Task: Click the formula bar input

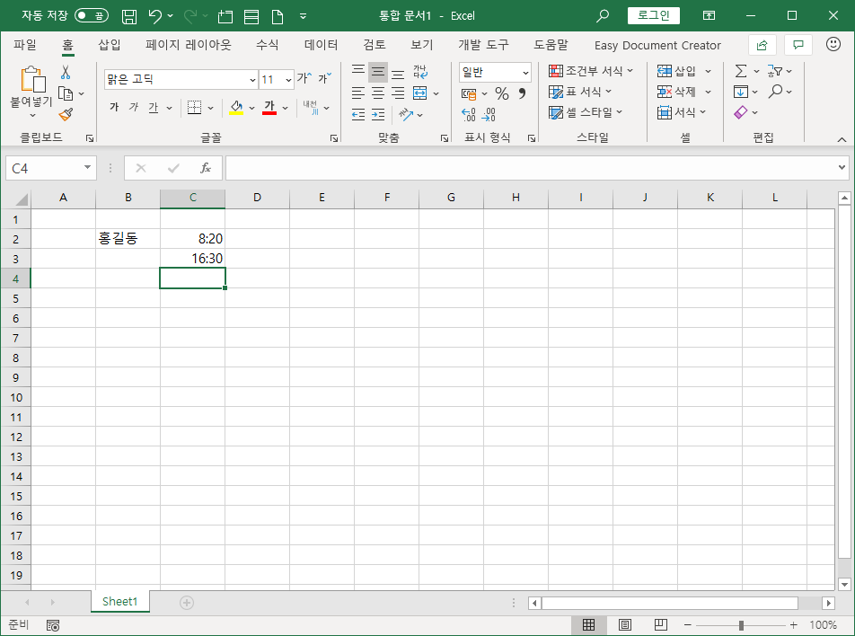Action: [x=532, y=168]
